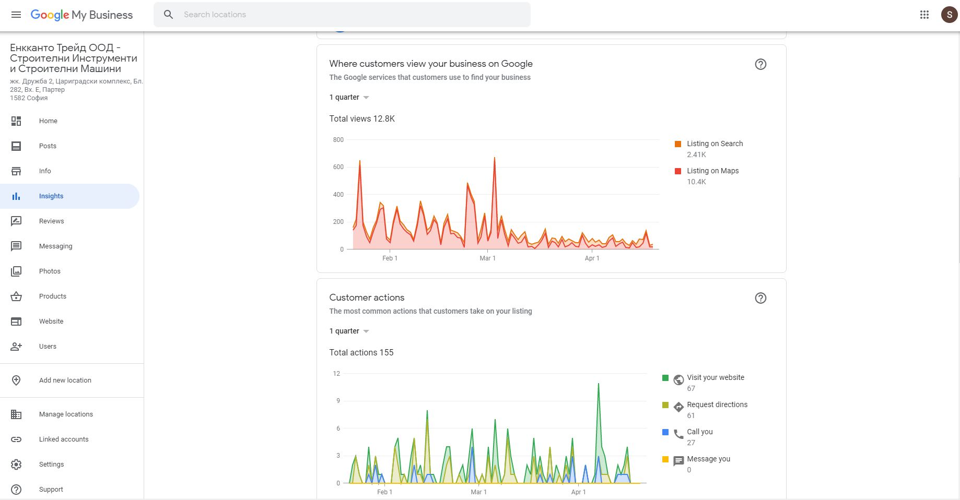The image size is (960, 500).
Task: Go to the Home menu item
Action: click(48, 121)
